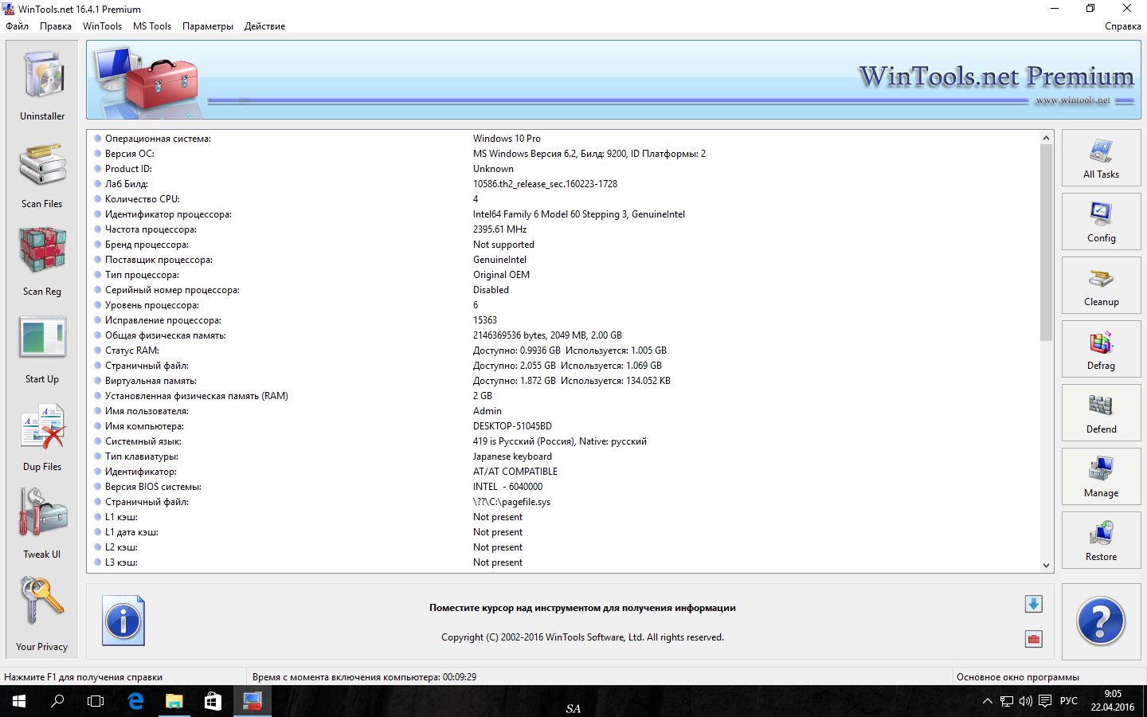This screenshot has width=1147, height=717.
Task: Open the Defrag panel button
Action: point(1101,350)
